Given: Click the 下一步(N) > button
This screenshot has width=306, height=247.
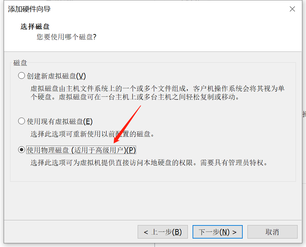Looking at the screenshot, I should coord(217,232).
